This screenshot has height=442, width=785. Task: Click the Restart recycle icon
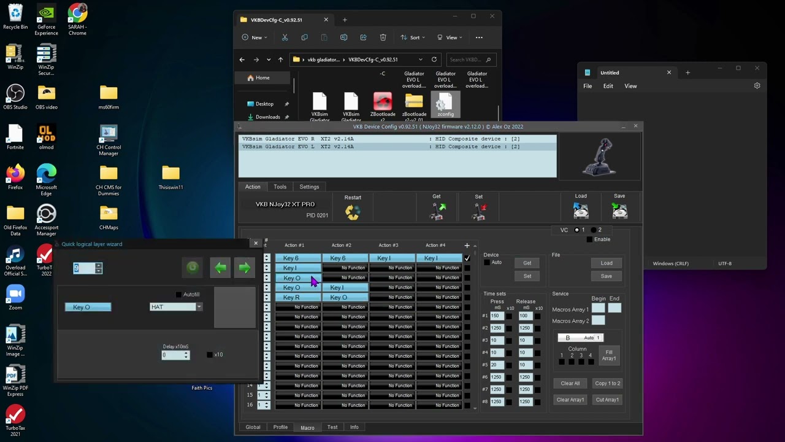(353, 212)
